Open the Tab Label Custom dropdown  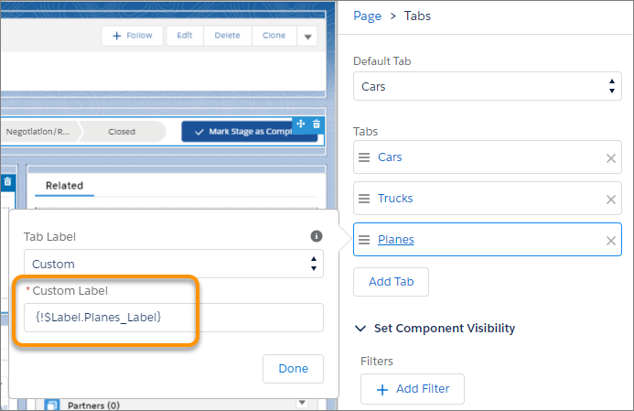174,264
